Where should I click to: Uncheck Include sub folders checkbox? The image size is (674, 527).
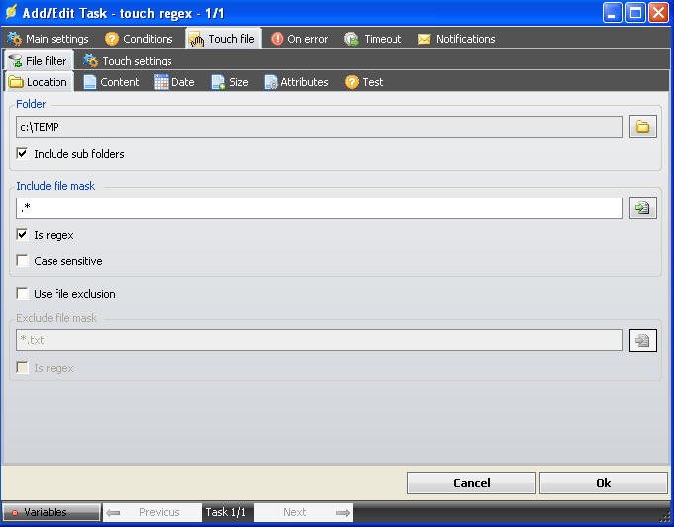[23, 154]
